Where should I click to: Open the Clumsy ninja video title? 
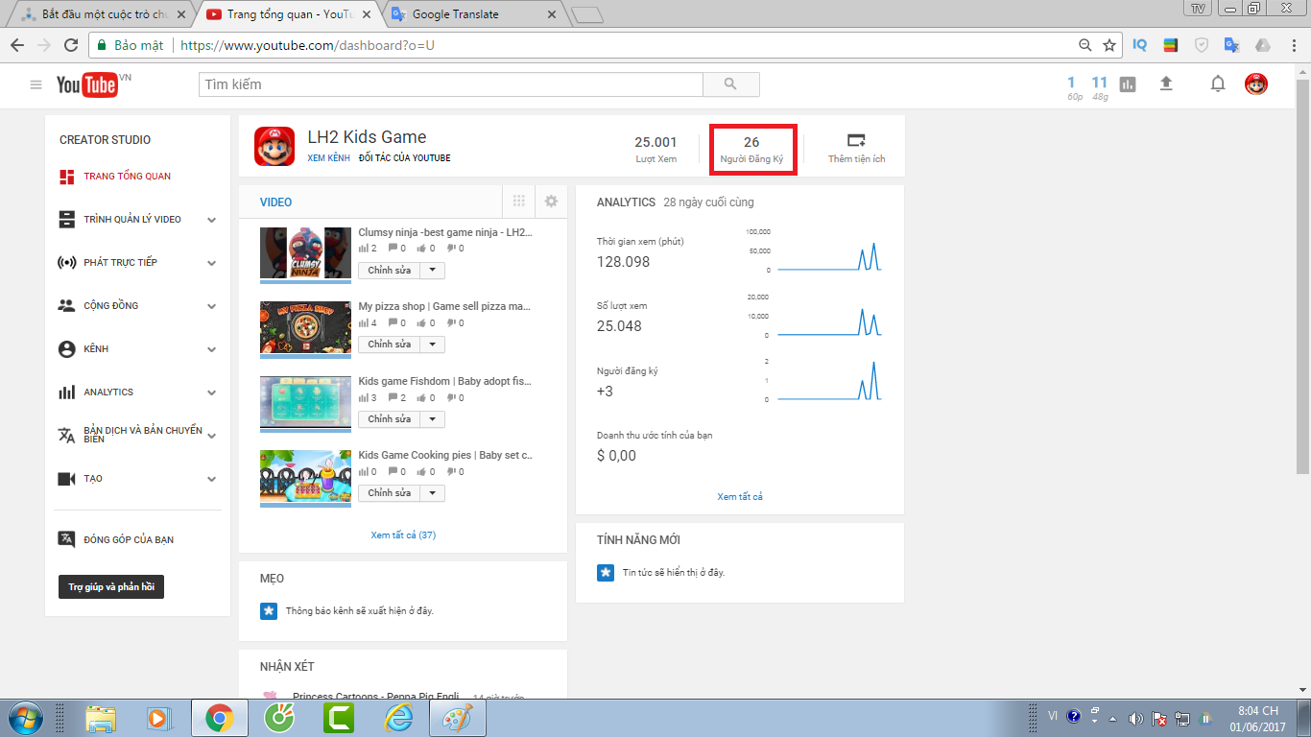click(445, 232)
